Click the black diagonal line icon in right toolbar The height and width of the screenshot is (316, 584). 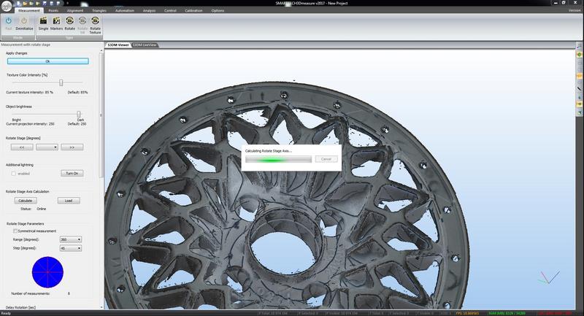pos(580,88)
